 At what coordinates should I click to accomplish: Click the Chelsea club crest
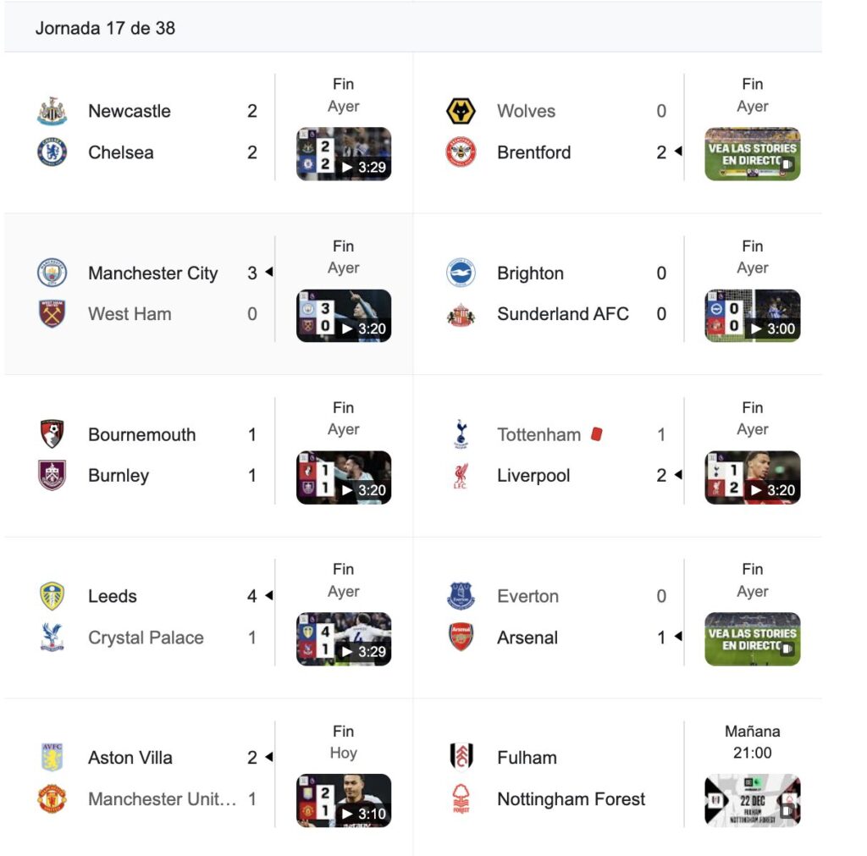(52, 152)
